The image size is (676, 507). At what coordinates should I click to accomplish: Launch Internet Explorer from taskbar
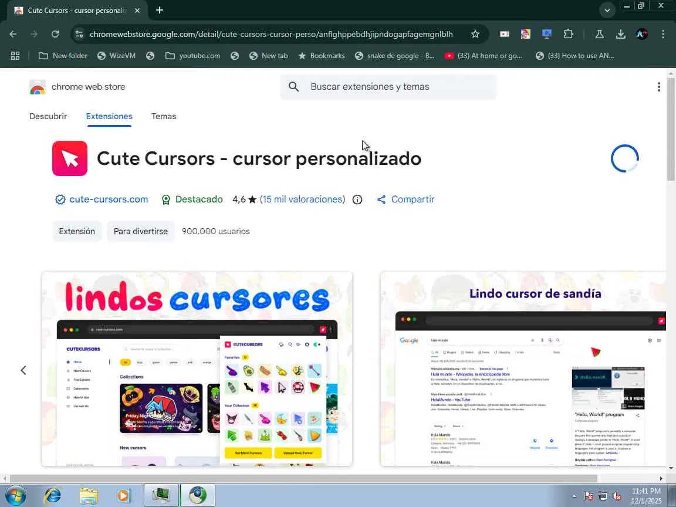click(53, 495)
